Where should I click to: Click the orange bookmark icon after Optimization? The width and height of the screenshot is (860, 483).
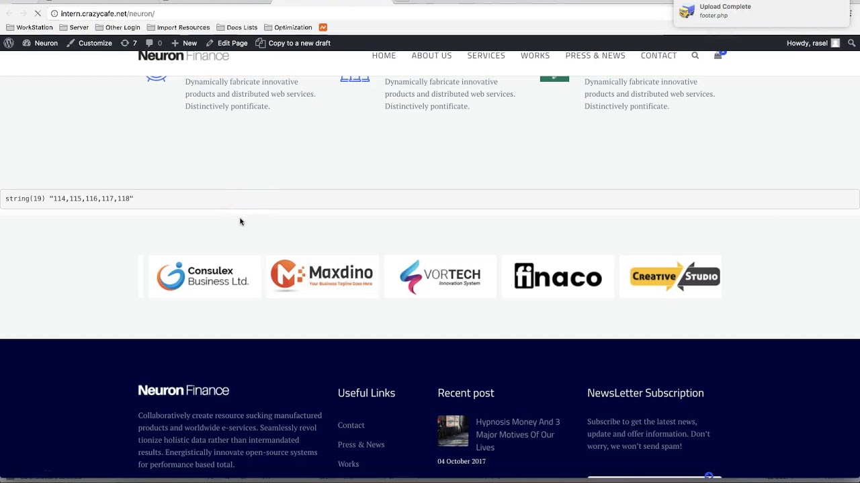click(x=323, y=28)
